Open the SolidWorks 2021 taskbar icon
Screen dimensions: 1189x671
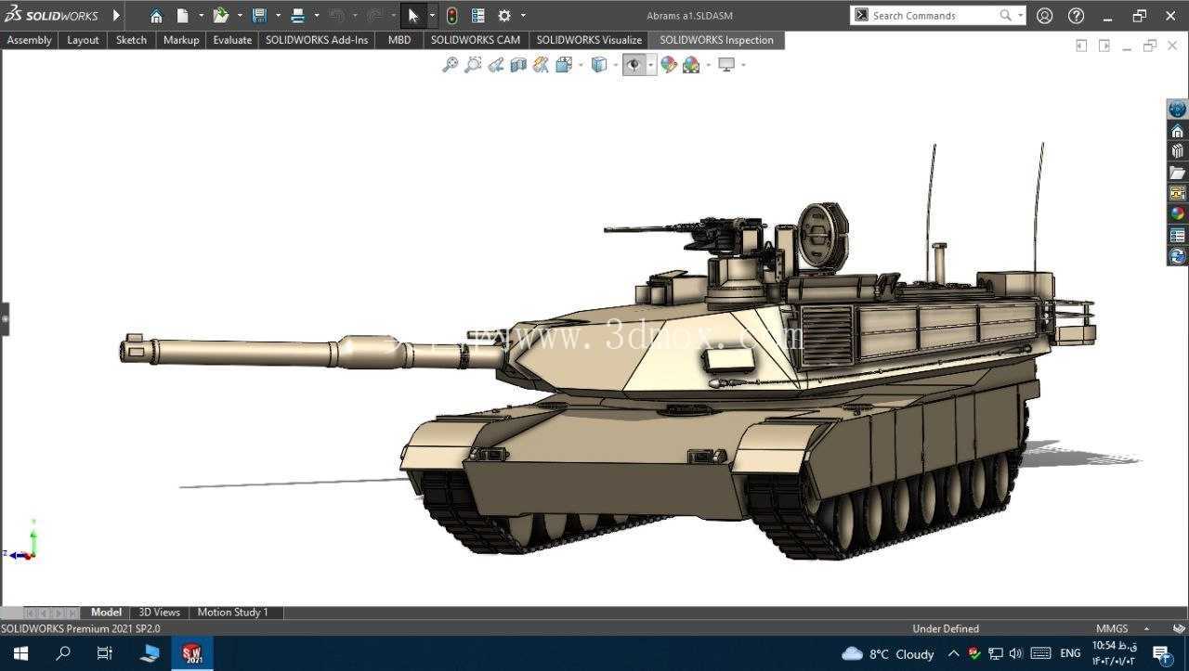point(191,653)
